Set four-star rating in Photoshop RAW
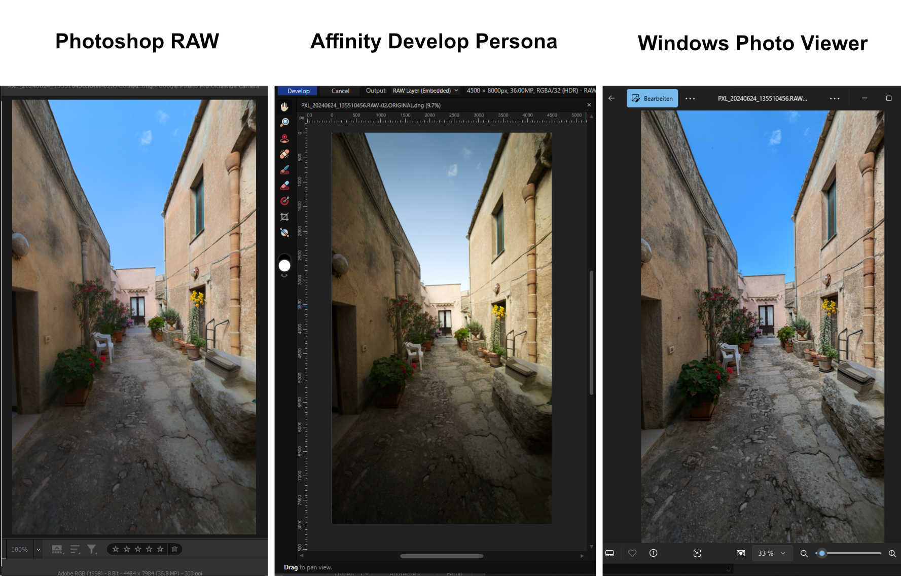Viewport: 901px width, 576px height. pyautogui.click(x=149, y=549)
